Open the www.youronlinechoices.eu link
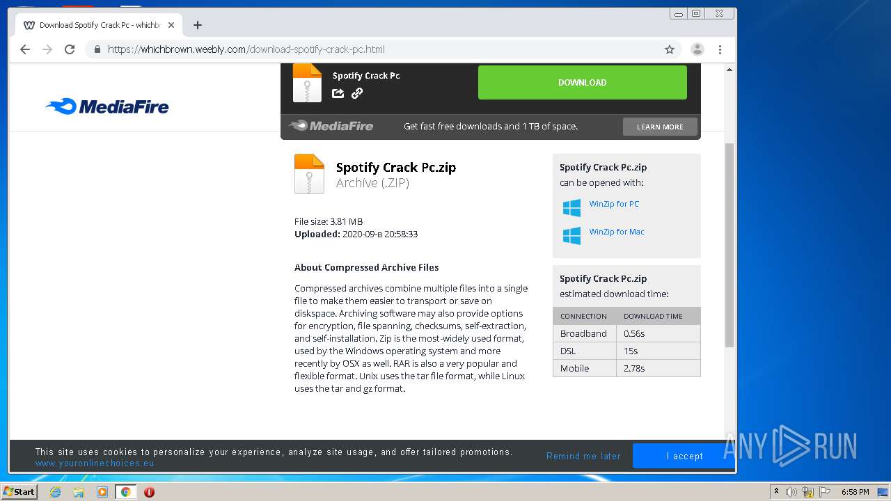Viewport: 891px width, 501px height. 95,463
